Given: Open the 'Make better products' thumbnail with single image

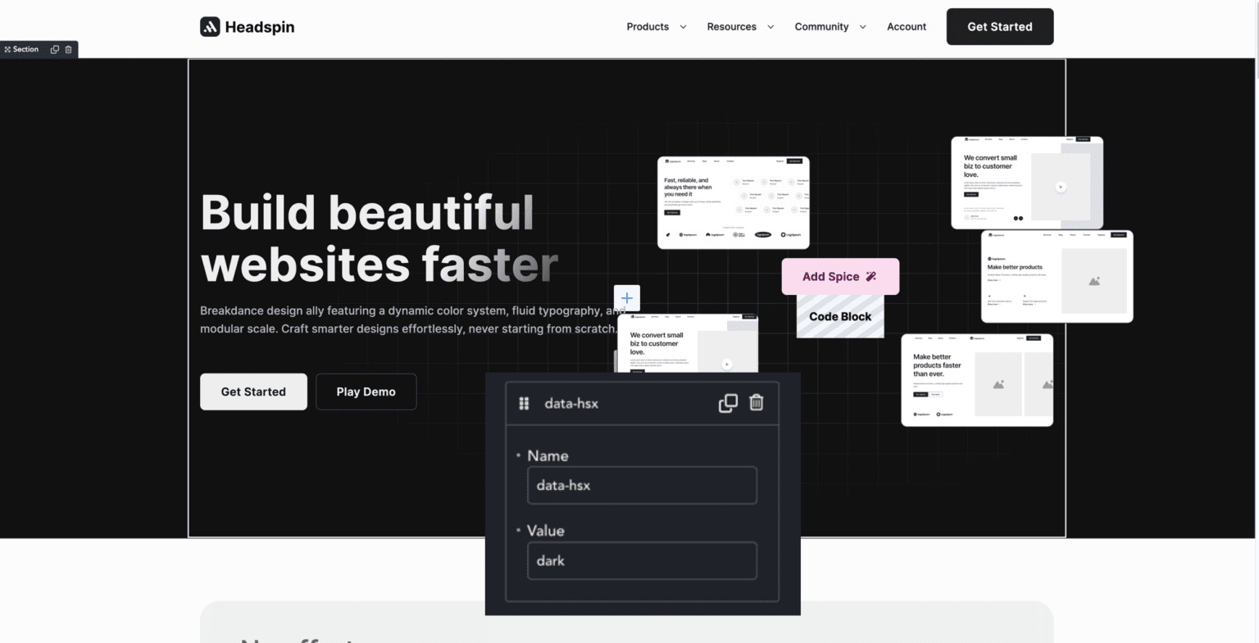Looking at the screenshot, I should [1057, 277].
